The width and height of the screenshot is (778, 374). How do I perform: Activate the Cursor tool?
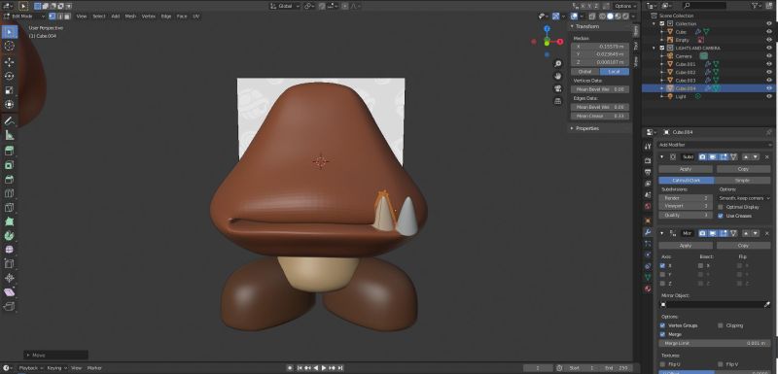tap(9, 46)
